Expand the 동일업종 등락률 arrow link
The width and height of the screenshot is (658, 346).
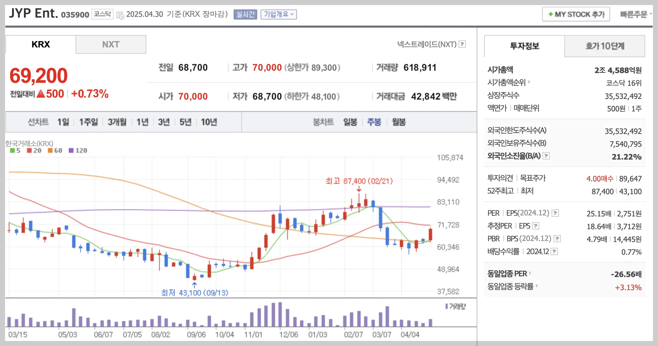click(537, 286)
